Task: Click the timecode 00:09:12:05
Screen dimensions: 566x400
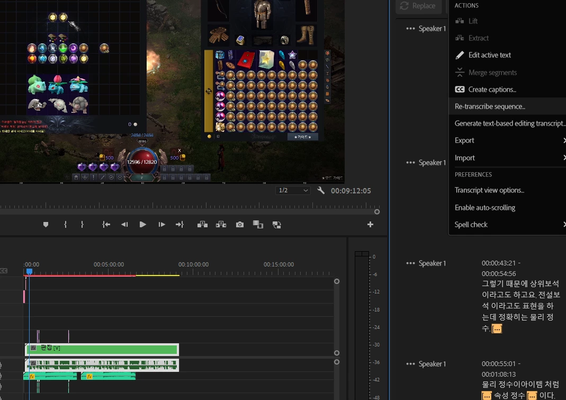Action: (x=351, y=191)
